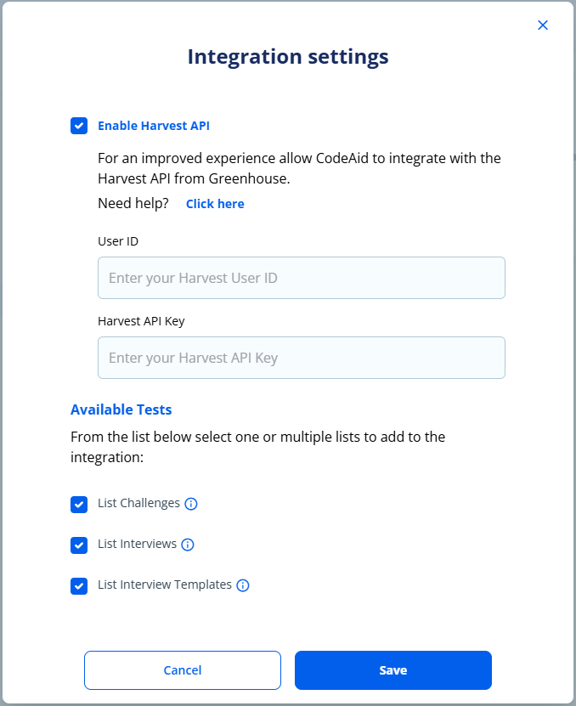Uncheck the List Interview Templates checkbox
Image resolution: width=576 pixels, height=706 pixels.
(79, 585)
